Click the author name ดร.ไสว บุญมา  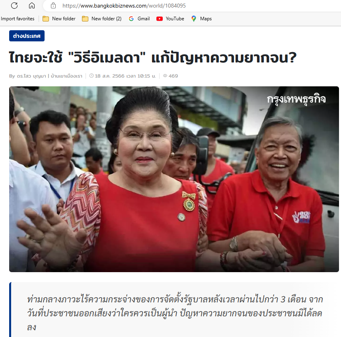point(31,76)
